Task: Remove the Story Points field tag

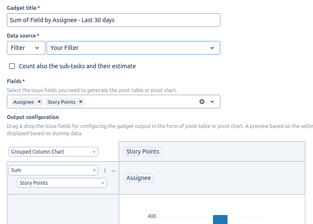Action: coord(81,102)
